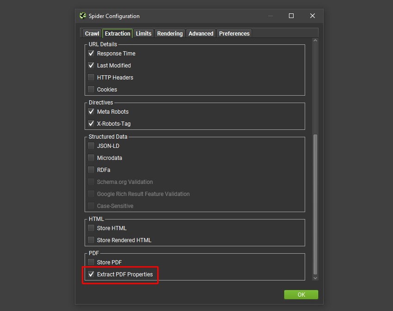
Task: Maximize the Spider Configuration window
Action: click(291, 16)
